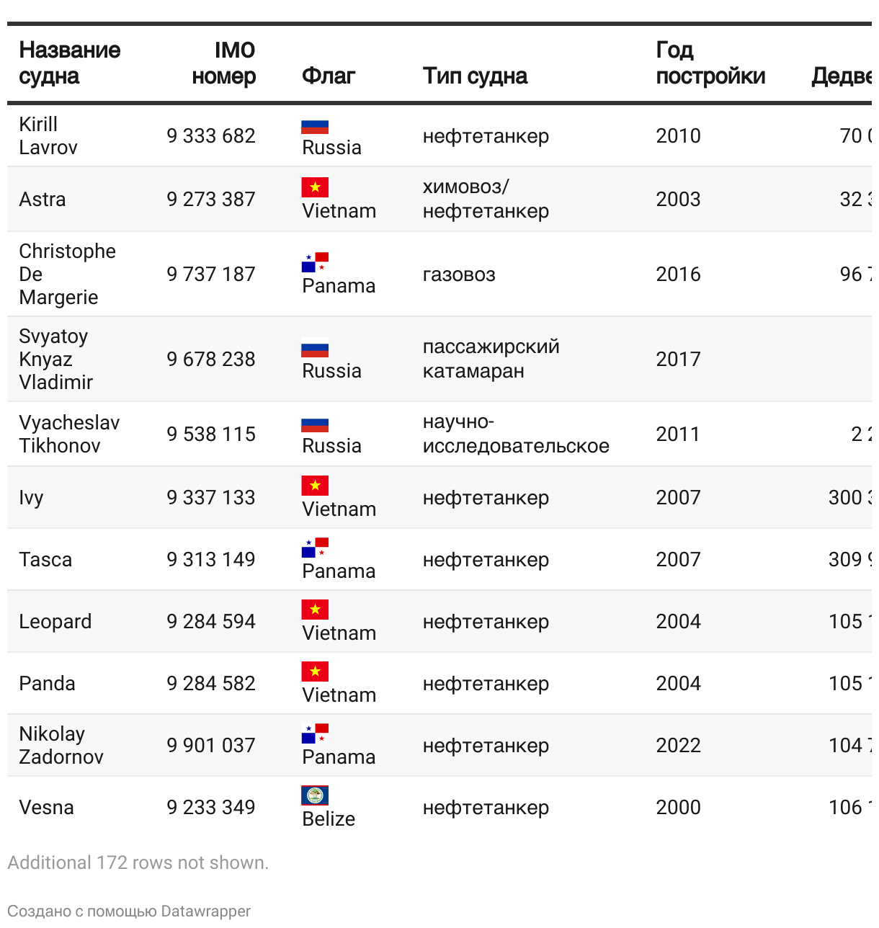Click the Panda row year 2004 cell
The image size is (879, 928).
point(678,683)
